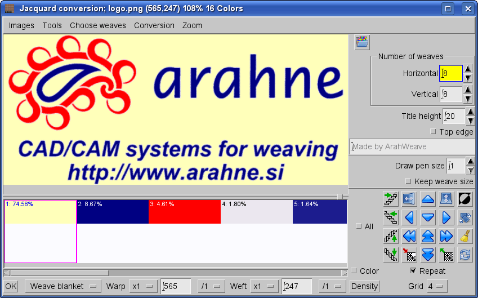Open the Grid 4 dropdown
This screenshot has height=298, width=478.
click(x=436, y=286)
